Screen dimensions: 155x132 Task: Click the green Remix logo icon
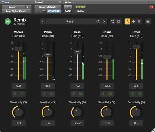click(8, 21)
